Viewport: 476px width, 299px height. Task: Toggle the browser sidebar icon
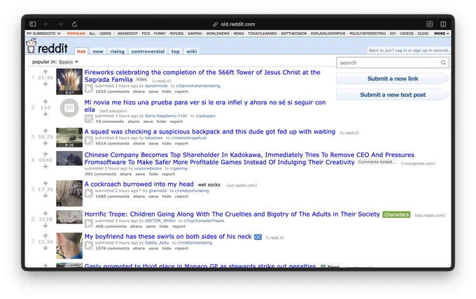33,24
